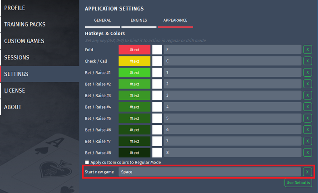This screenshot has height=193, width=318.
Task: Clear the Bet / Raise #6 hotkey X button
Action: pos(308,130)
